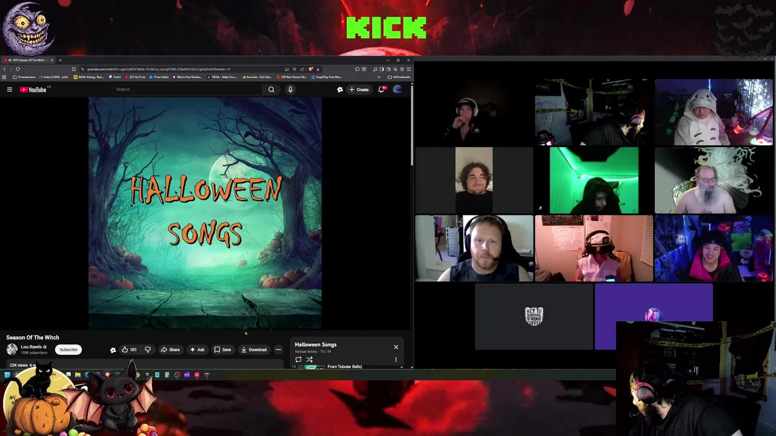Image resolution: width=776 pixels, height=436 pixels.
Task: Select the Key To Surviving badge tile
Action: (533, 317)
